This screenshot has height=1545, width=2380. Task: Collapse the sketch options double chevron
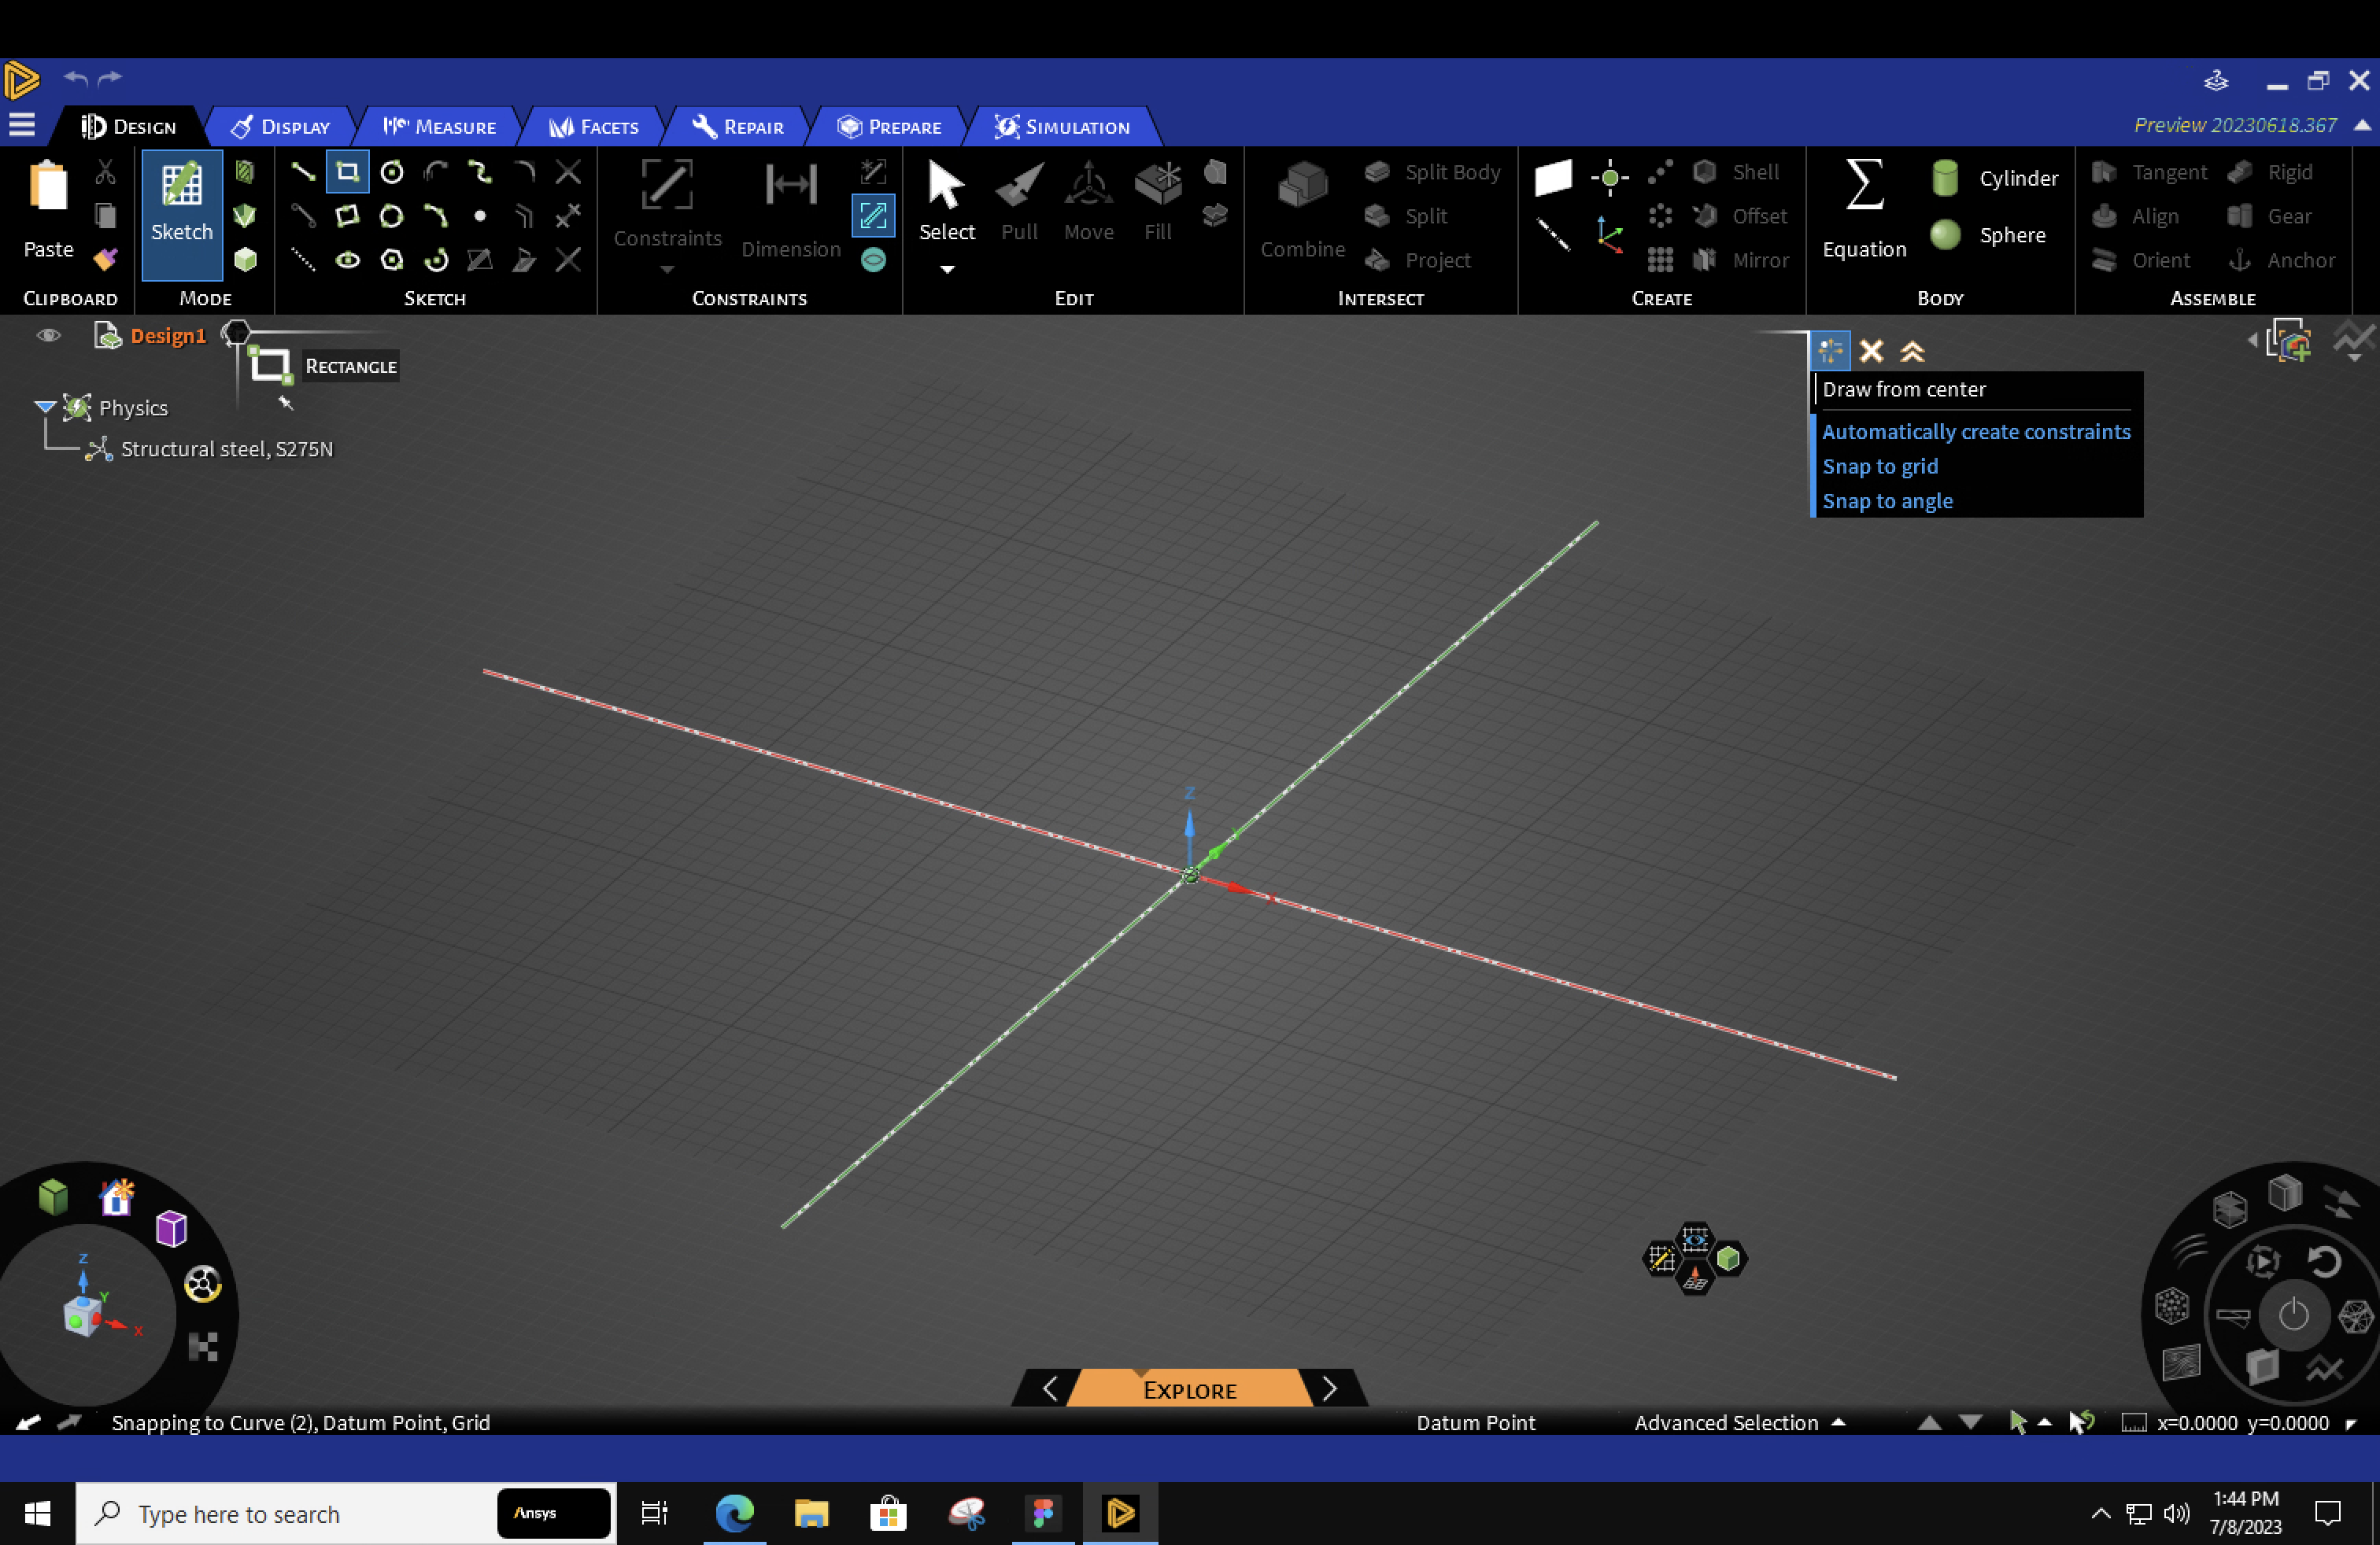[1912, 351]
